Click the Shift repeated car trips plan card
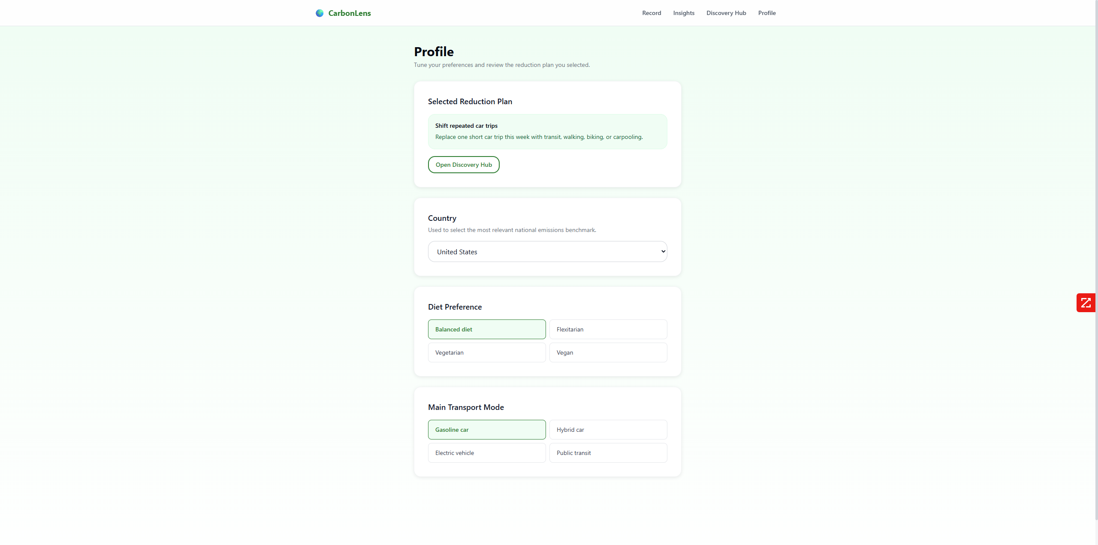 (x=547, y=132)
